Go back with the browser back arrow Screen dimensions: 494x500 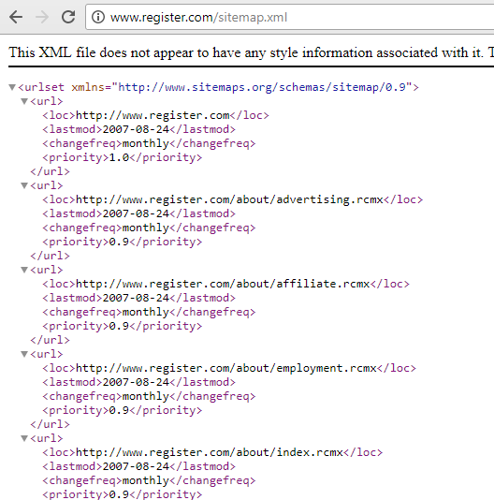point(16,17)
